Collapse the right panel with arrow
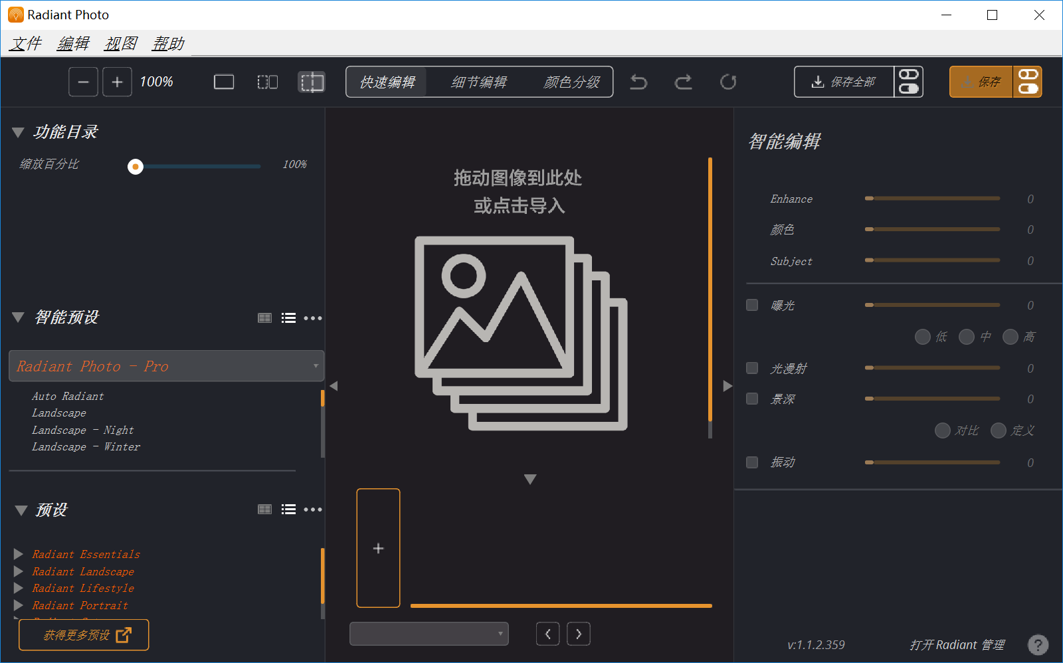This screenshot has width=1063, height=663. (x=727, y=386)
